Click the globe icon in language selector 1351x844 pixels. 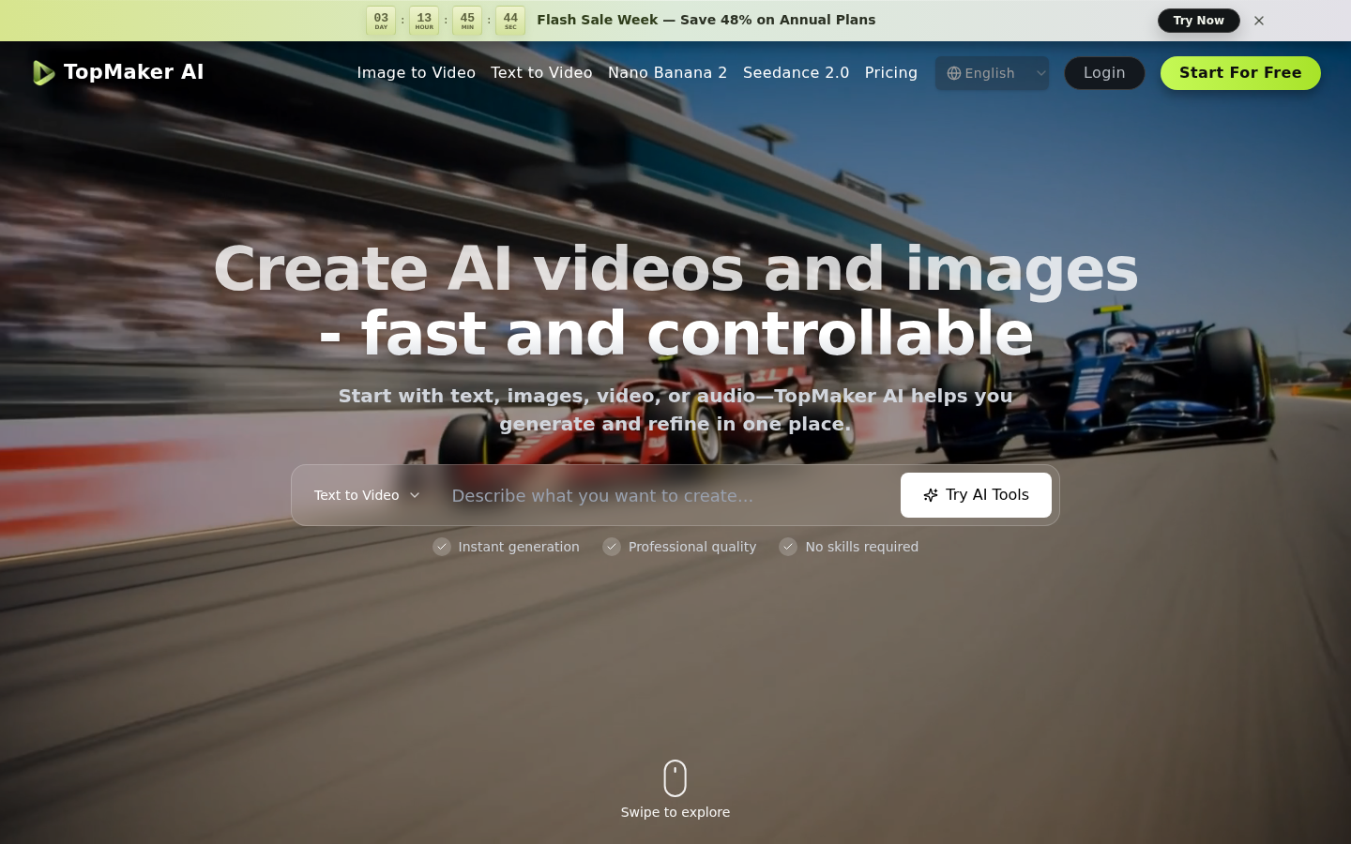click(x=953, y=73)
